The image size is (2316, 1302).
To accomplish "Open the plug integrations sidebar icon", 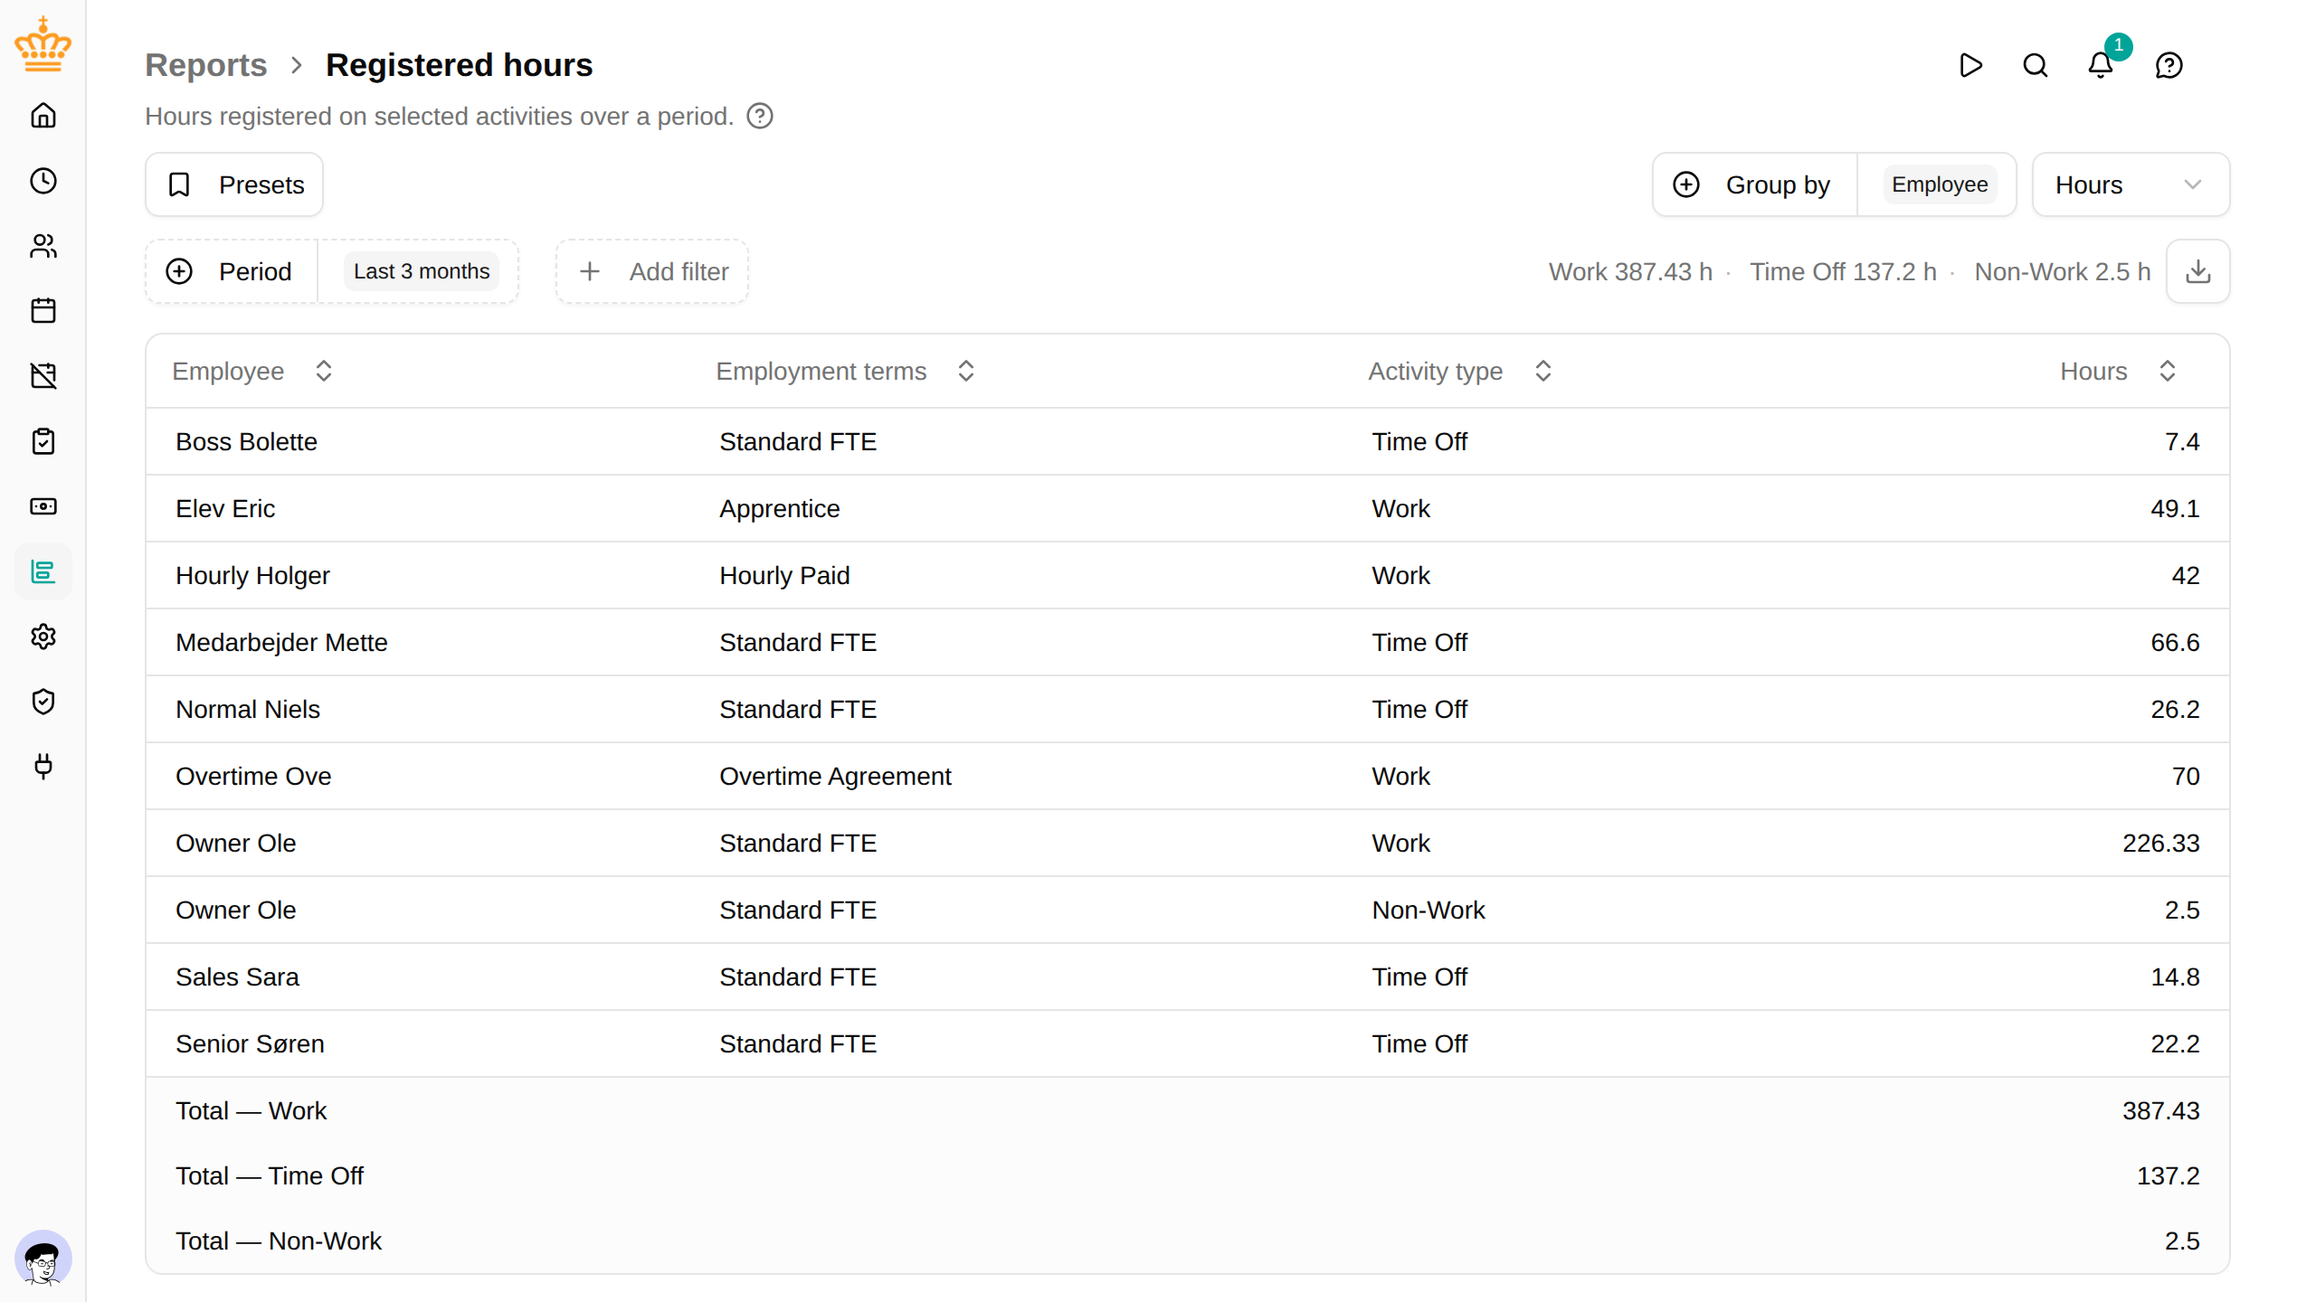I will tap(43, 767).
